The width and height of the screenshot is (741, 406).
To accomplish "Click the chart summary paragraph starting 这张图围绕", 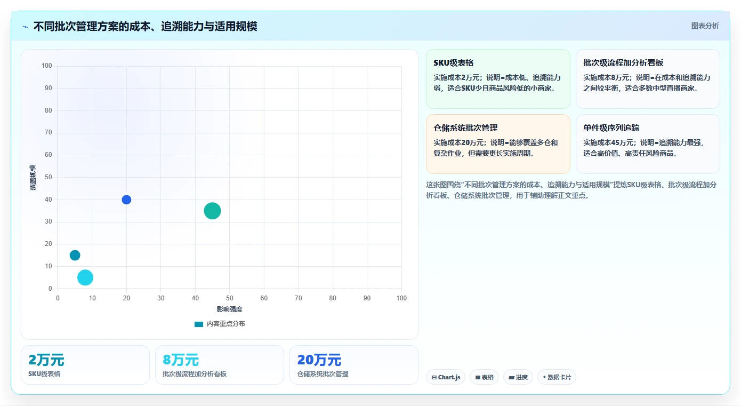I will tap(571, 190).
